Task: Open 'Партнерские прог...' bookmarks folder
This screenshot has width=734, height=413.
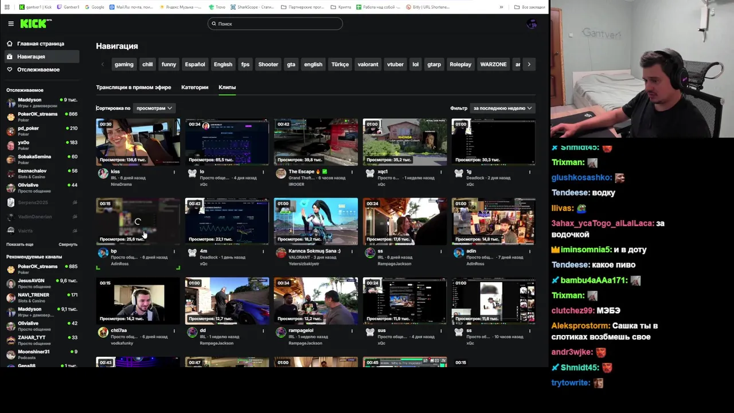Action: pos(304,7)
